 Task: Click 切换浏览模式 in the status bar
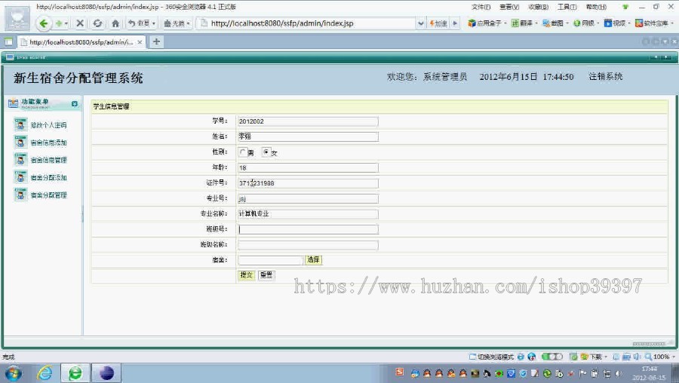pos(491,357)
